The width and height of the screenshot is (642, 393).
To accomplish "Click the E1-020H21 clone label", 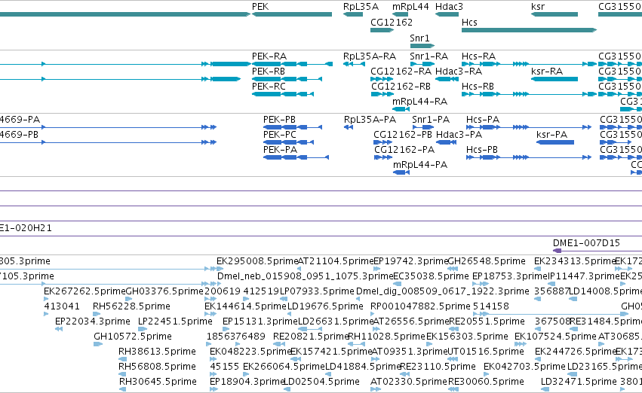I will pos(26,228).
